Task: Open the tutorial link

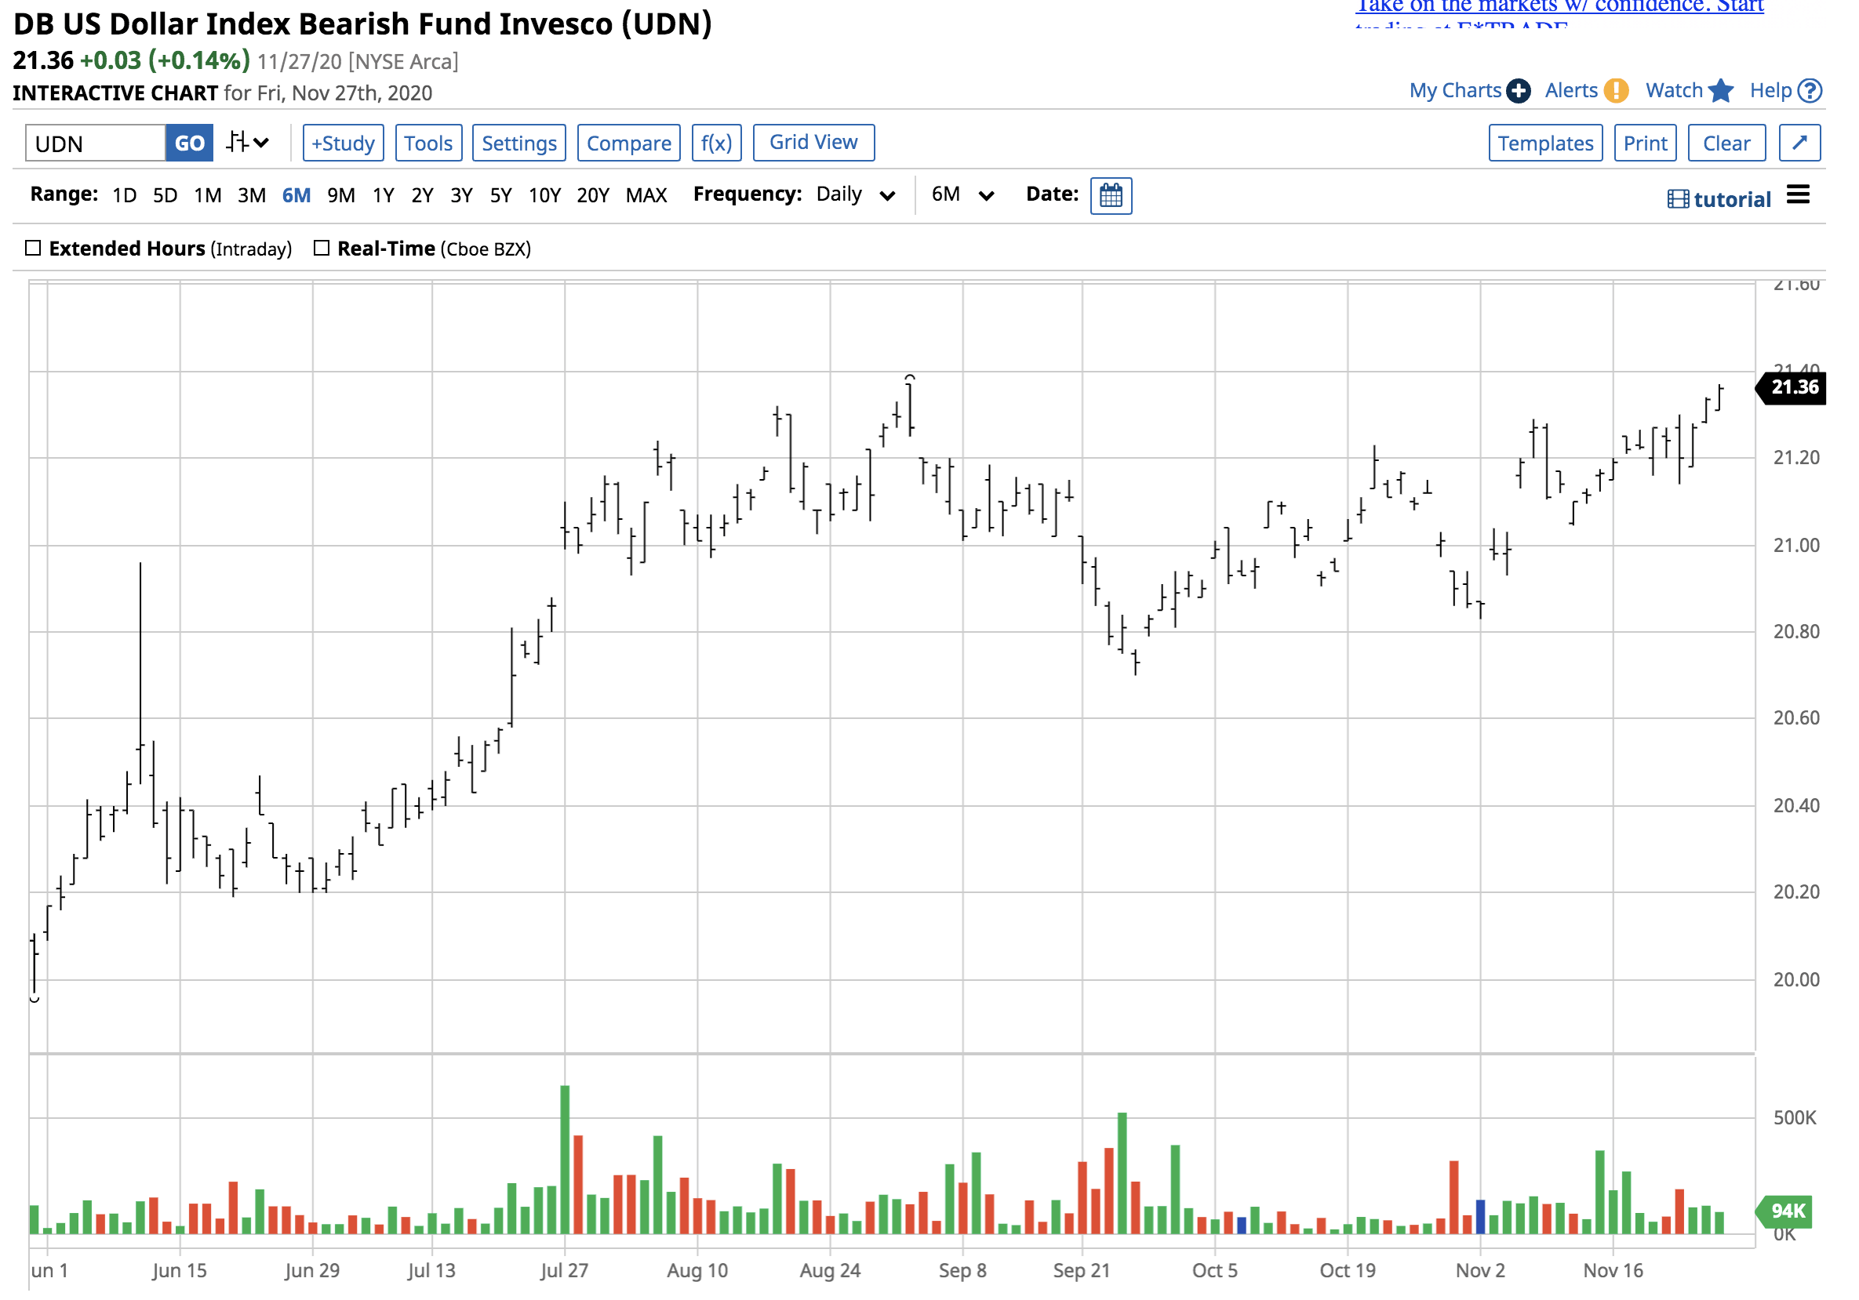Action: click(1732, 199)
